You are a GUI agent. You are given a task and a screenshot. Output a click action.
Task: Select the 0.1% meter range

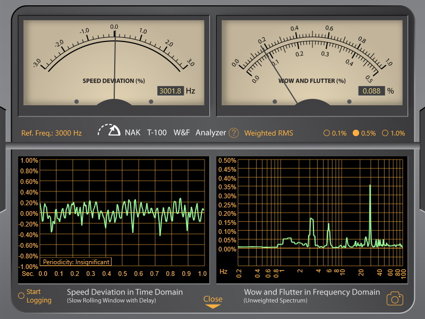coord(335,133)
